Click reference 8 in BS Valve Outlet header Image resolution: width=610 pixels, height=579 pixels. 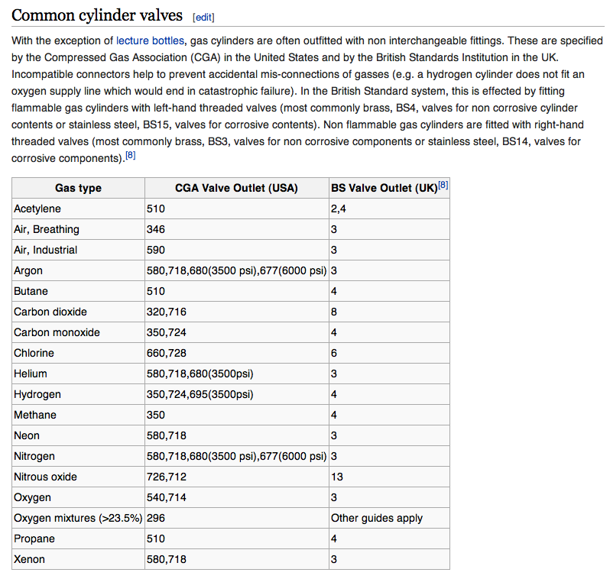pos(443,184)
